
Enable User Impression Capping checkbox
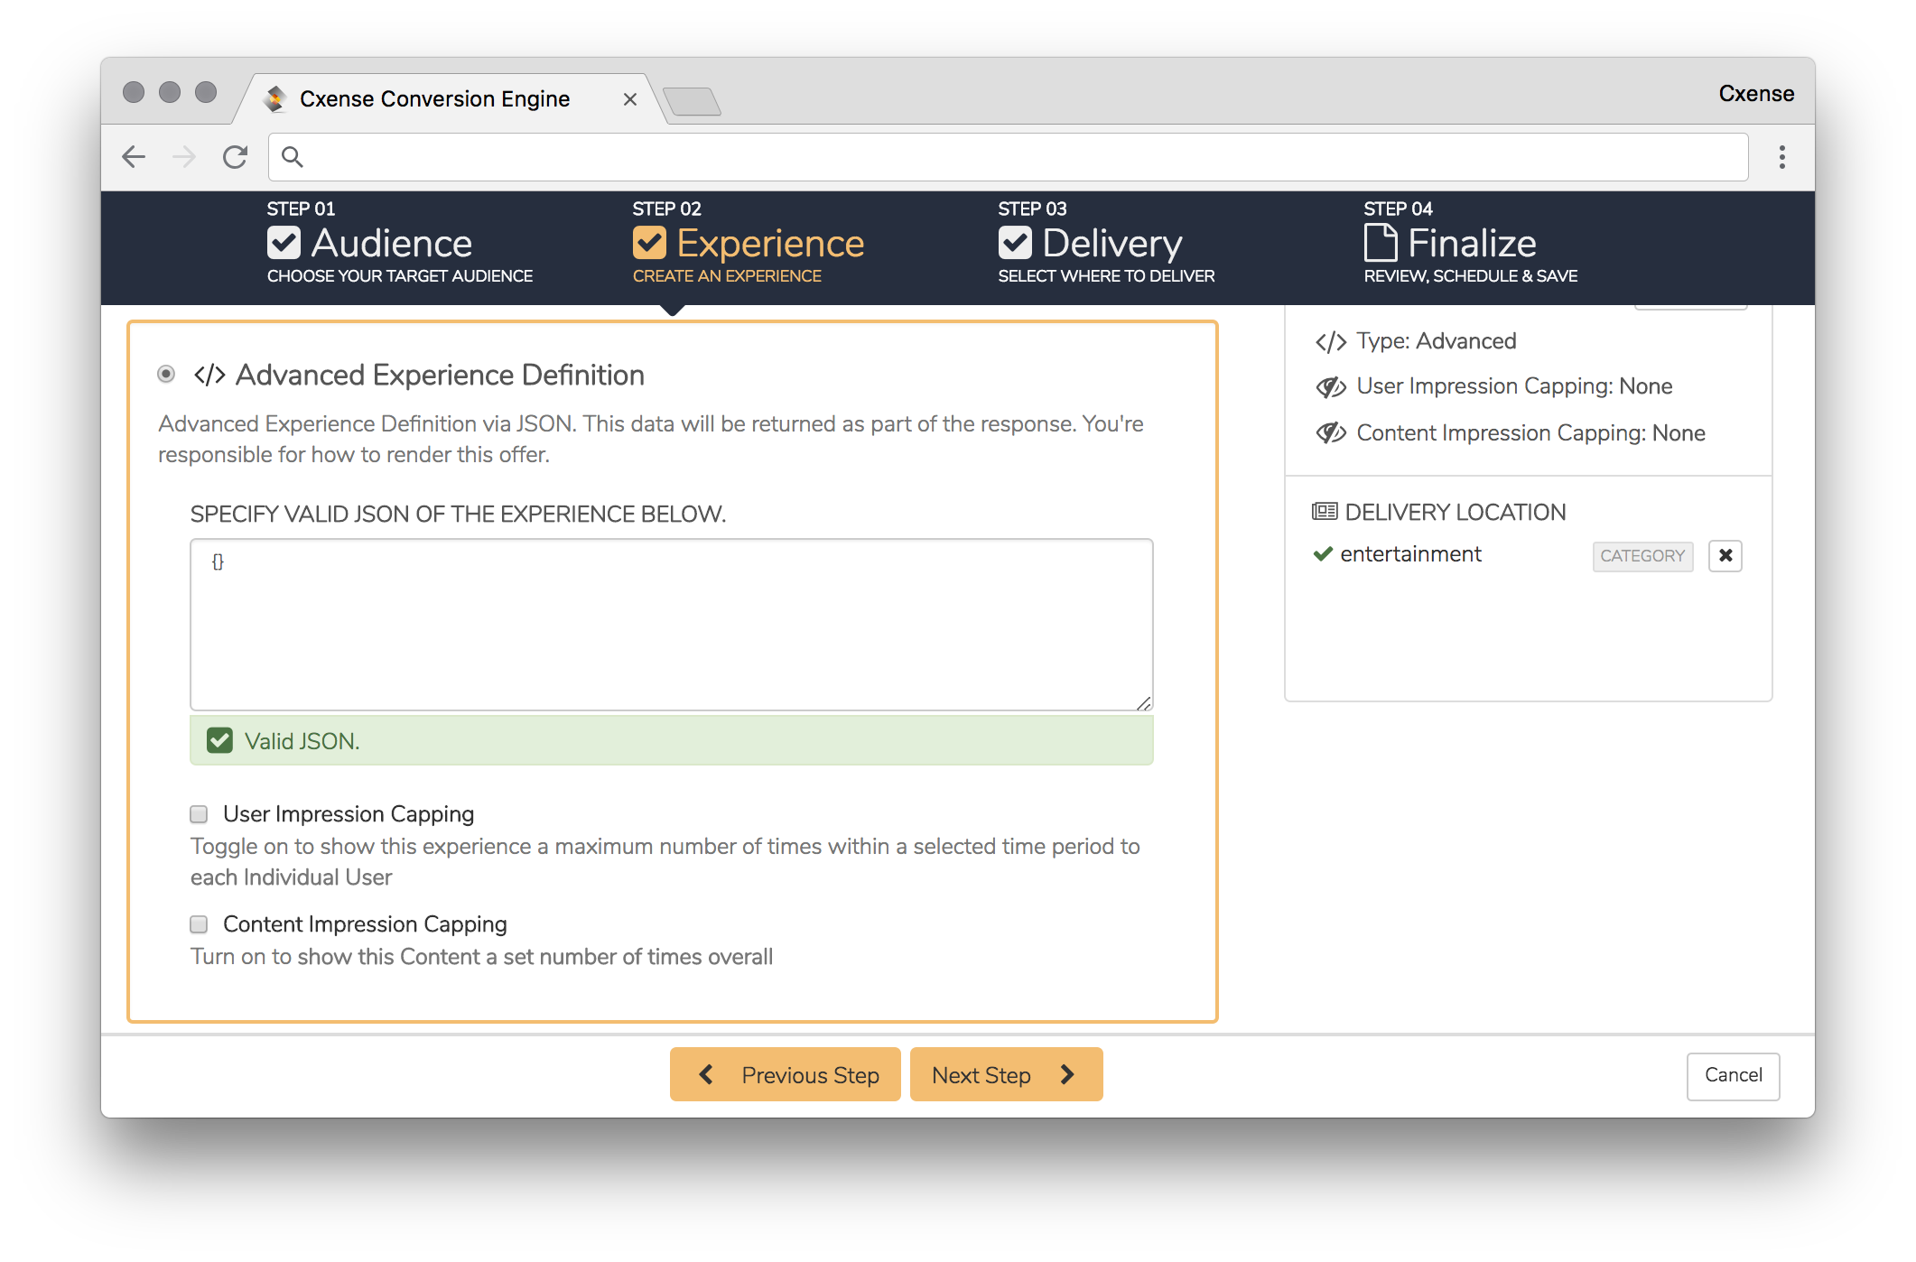[x=199, y=814]
